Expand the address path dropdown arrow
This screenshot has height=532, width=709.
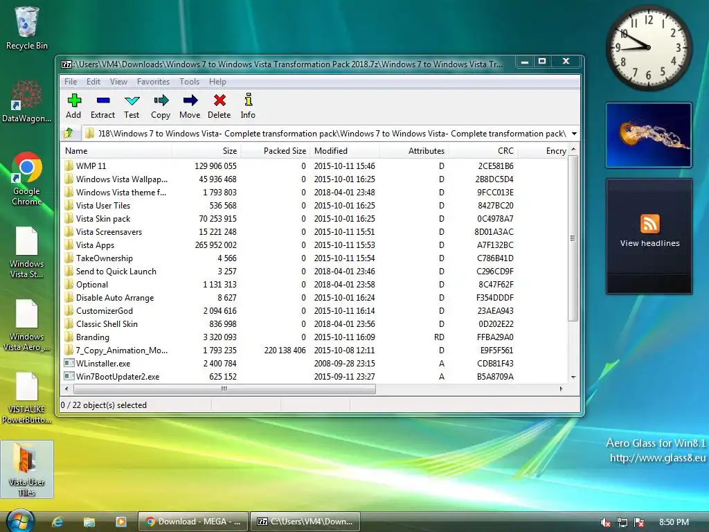574,134
